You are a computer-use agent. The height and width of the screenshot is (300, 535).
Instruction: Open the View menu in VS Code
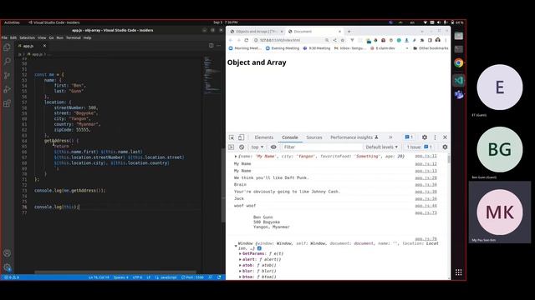(x=42, y=37)
